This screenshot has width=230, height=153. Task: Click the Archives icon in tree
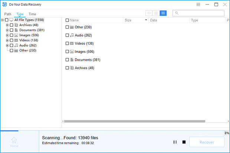pos(16,25)
